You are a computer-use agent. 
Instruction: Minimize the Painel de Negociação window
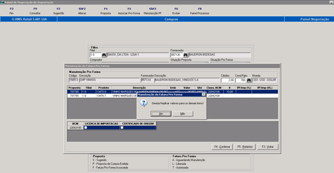(331, 2)
